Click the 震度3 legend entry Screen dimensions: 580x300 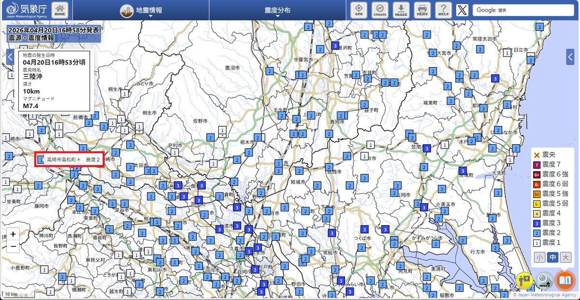coord(547,223)
